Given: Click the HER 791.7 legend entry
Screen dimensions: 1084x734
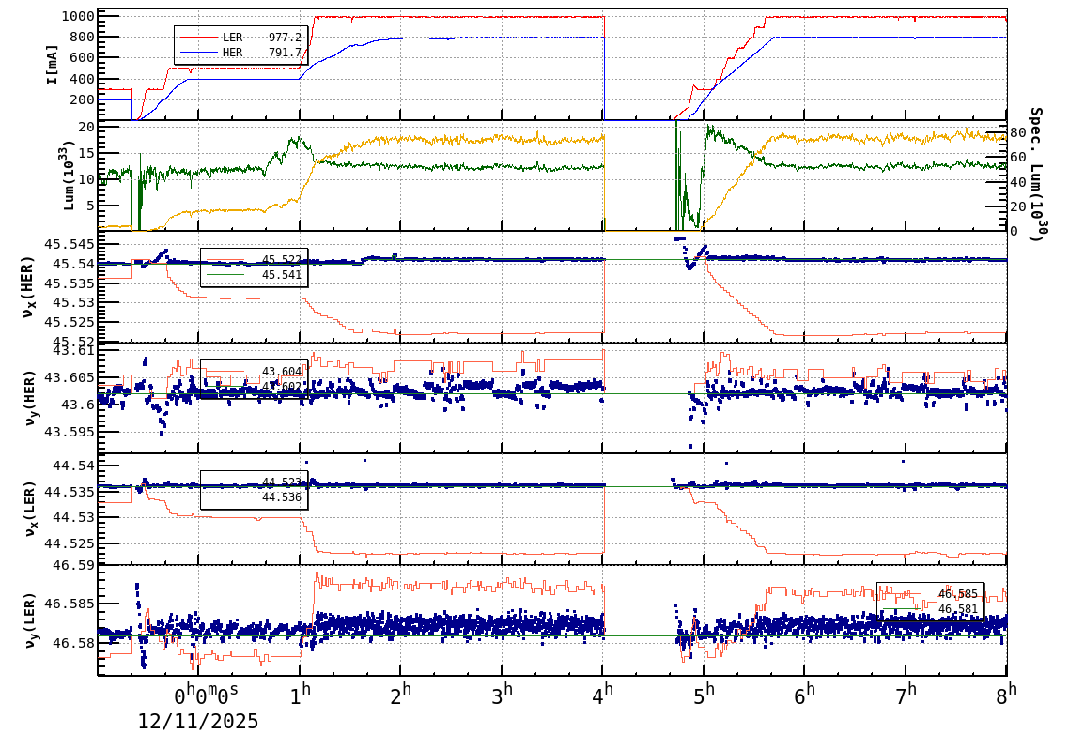Looking at the screenshot, I should [240, 53].
